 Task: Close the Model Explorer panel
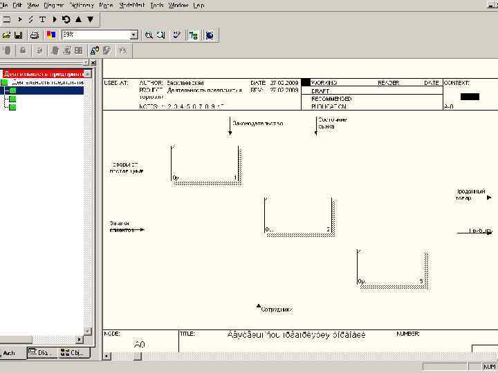pos(93,63)
